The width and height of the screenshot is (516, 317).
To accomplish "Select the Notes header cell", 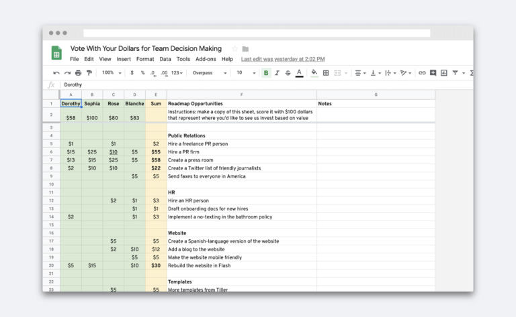I will click(x=376, y=103).
